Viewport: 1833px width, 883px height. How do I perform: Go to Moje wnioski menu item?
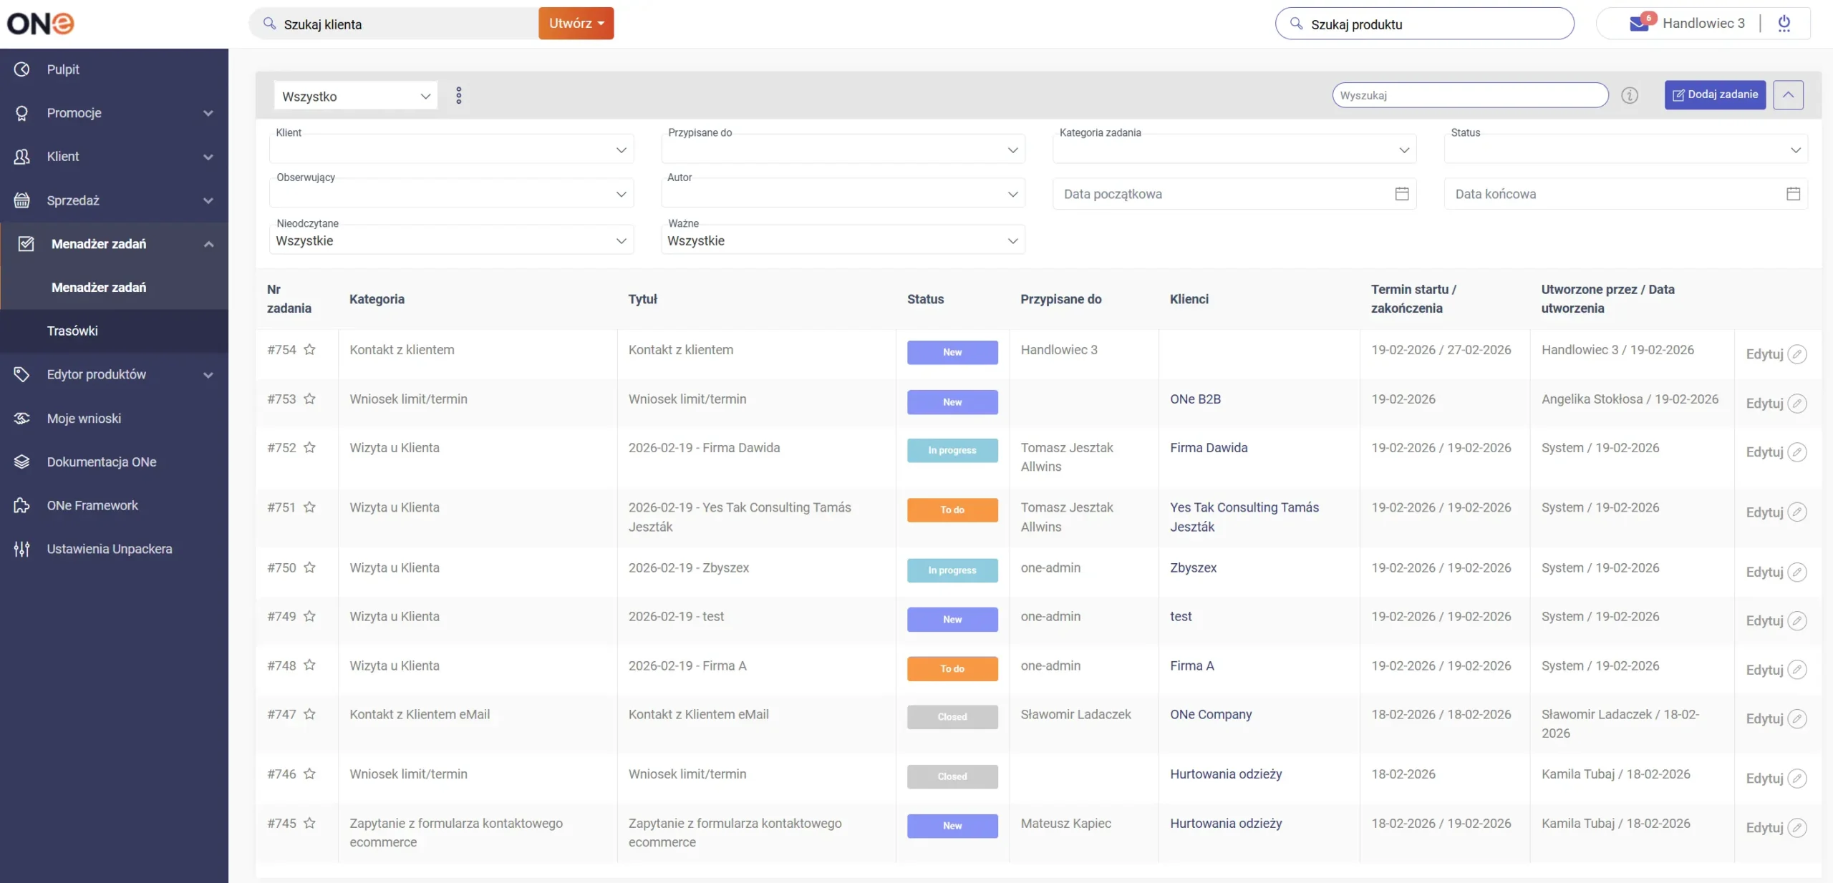pyautogui.click(x=84, y=419)
